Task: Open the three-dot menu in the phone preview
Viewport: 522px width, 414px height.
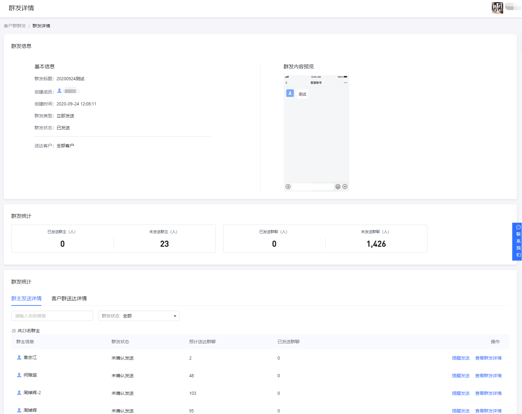Action: 345,83
